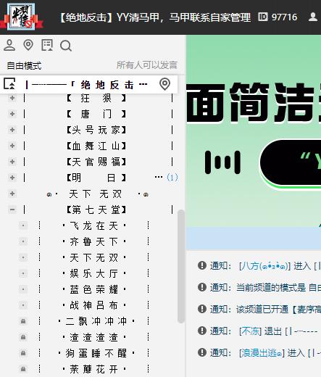Join the 飞龙在天 sub-channel

pyautogui.click(x=94, y=225)
